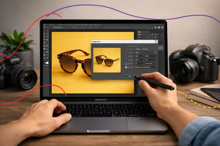220x146 pixels.
Task: Click the house-shaped icon at the top-right toolbar
Action: coord(162,27)
